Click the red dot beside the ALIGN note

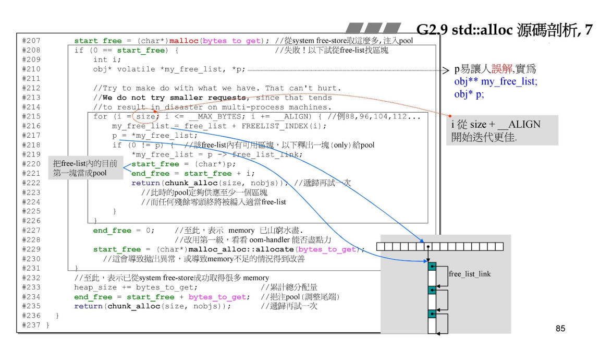450,116
